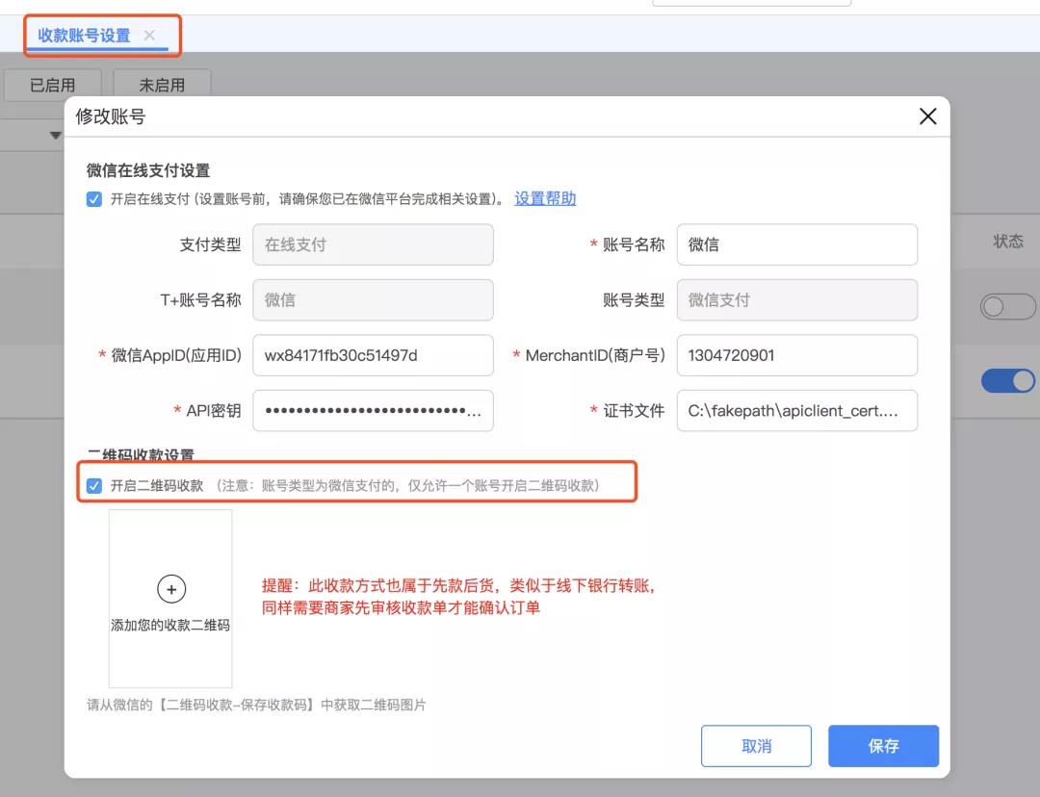
Task: Click the API密钥 password field
Action: (x=373, y=410)
